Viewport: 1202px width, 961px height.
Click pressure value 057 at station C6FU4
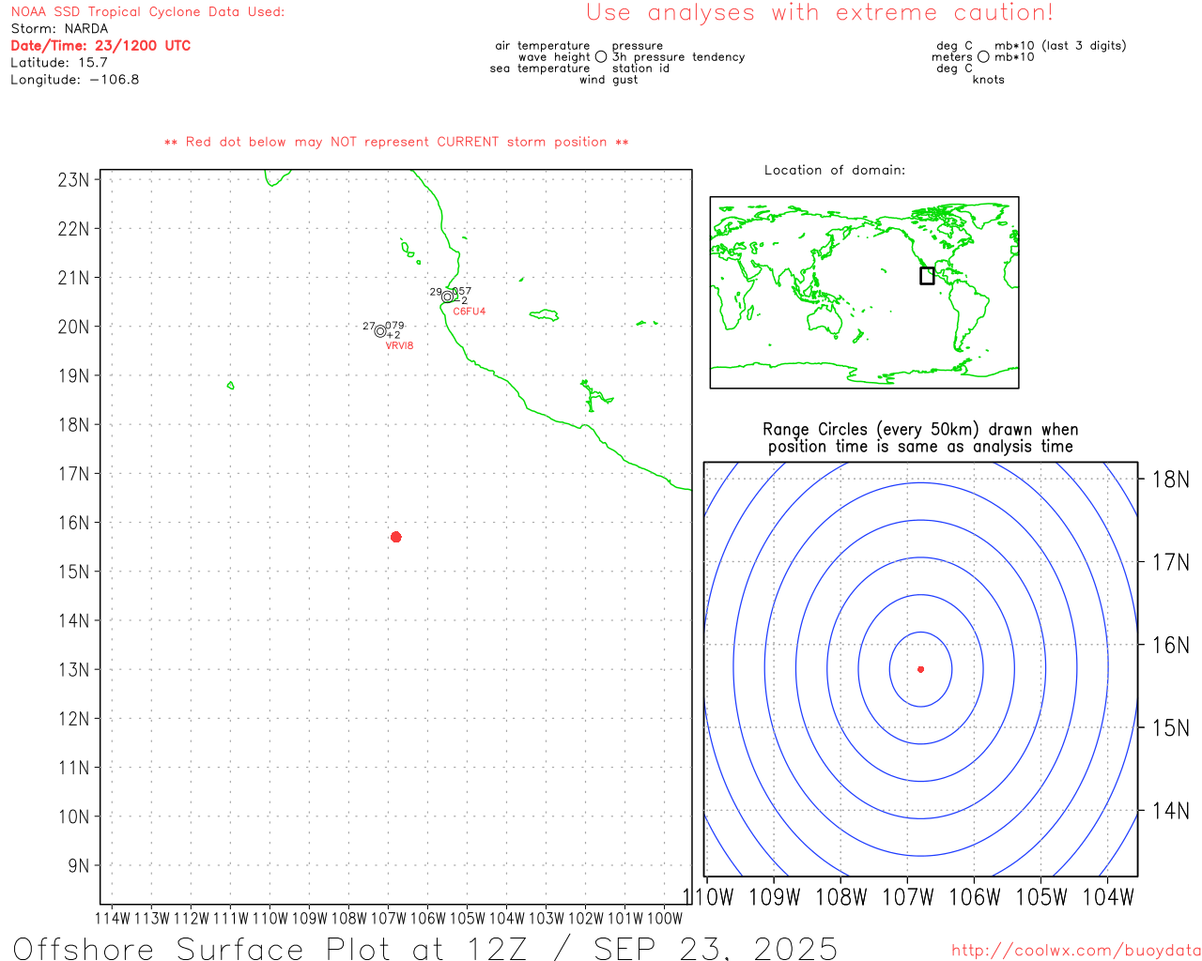pos(462,292)
